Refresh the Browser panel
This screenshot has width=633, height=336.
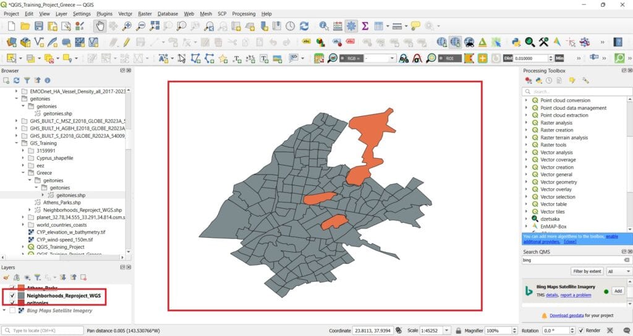tap(17, 80)
